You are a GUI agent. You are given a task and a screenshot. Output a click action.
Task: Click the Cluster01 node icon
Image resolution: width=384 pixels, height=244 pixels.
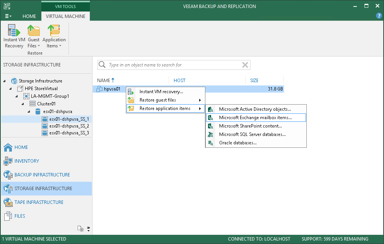(x=33, y=103)
